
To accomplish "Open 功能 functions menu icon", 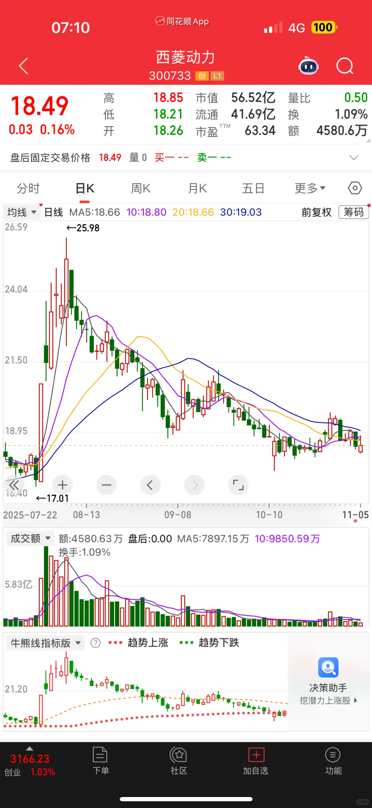I will coord(333,755).
